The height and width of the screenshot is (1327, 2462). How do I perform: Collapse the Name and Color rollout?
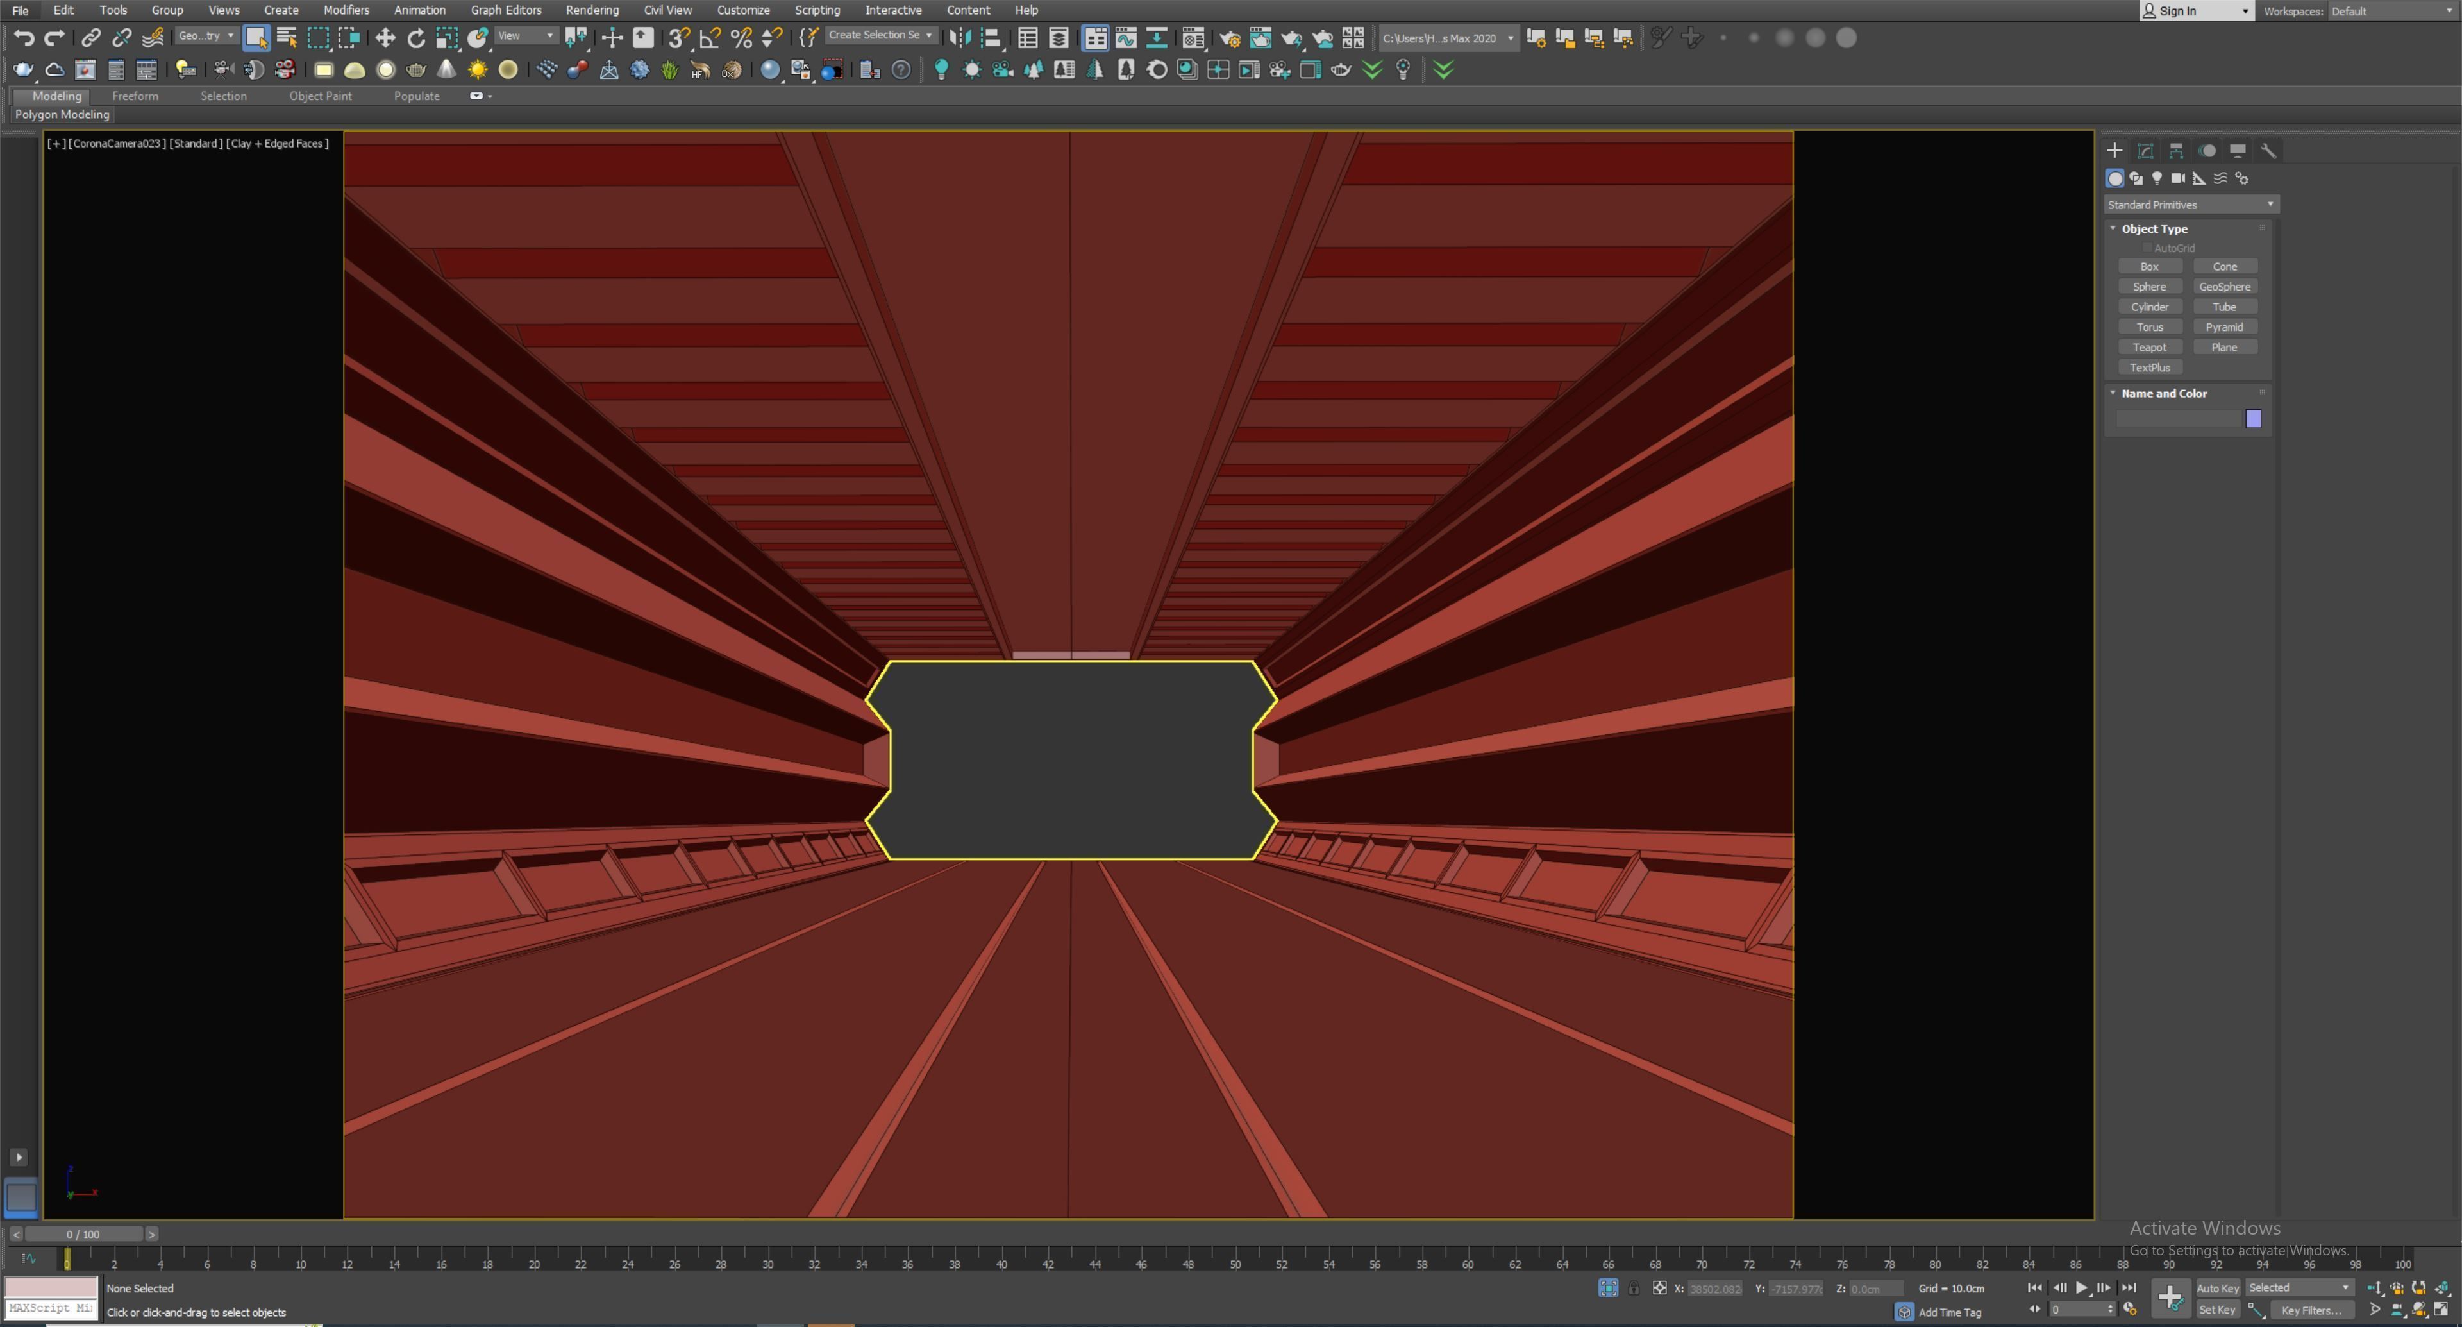point(2112,393)
